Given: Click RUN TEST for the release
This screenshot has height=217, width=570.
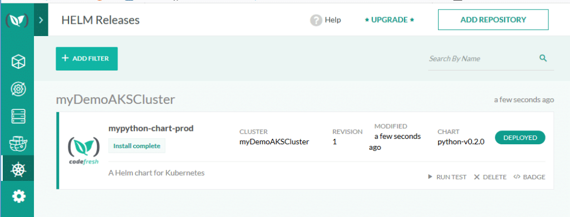Looking at the screenshot, I should (x=447, y=177).
